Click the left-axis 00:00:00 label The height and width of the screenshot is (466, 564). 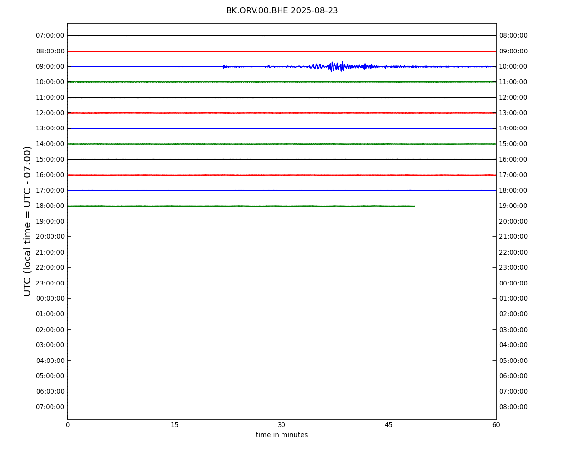point(50,299)
